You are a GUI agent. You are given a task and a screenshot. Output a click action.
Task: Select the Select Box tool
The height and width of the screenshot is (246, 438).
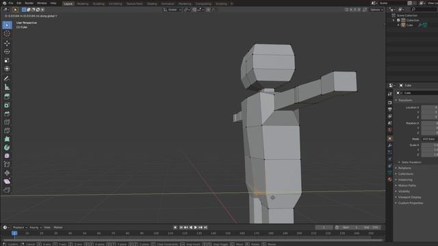coord(7,25)
